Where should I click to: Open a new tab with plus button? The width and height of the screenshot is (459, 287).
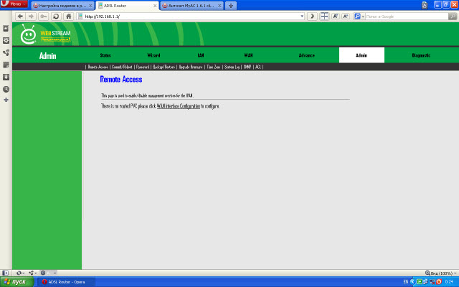(230, 6)
